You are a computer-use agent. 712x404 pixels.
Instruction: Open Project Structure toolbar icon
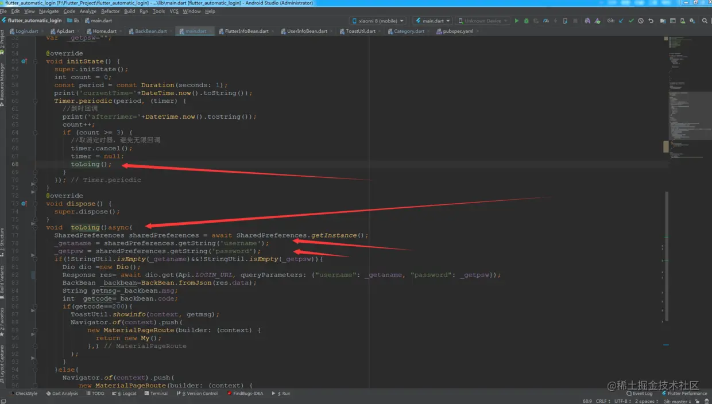[x=663, y=21]
